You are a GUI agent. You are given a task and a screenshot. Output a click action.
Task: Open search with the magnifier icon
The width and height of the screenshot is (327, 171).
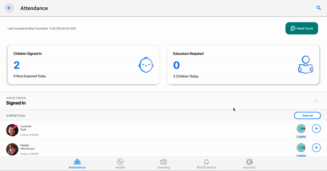(x=318, y=8)
